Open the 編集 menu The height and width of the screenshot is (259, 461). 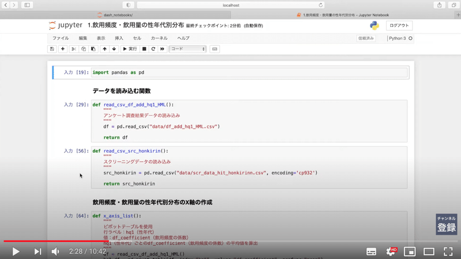click(x=83, y=38)
